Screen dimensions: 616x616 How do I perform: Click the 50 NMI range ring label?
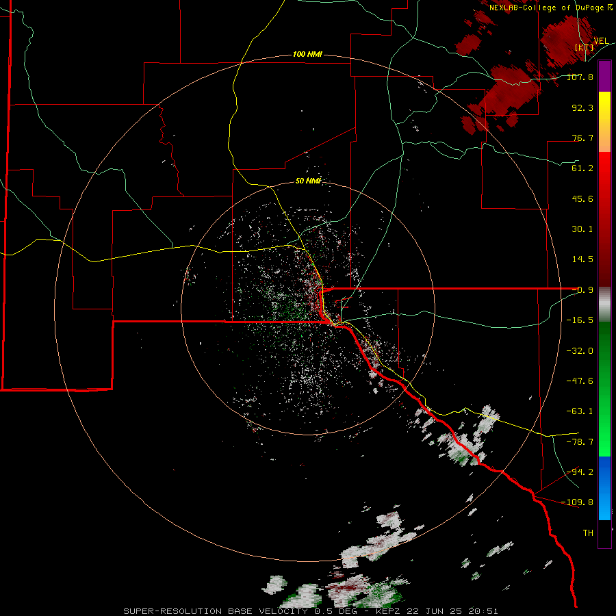309,181
